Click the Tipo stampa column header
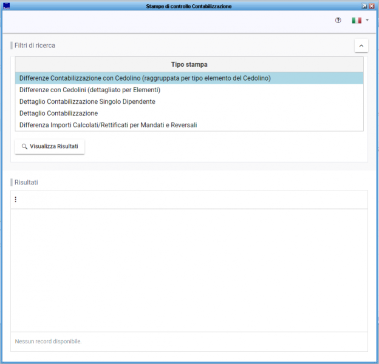Viewport: 379px width, 364px height. [x=189, y=64]
